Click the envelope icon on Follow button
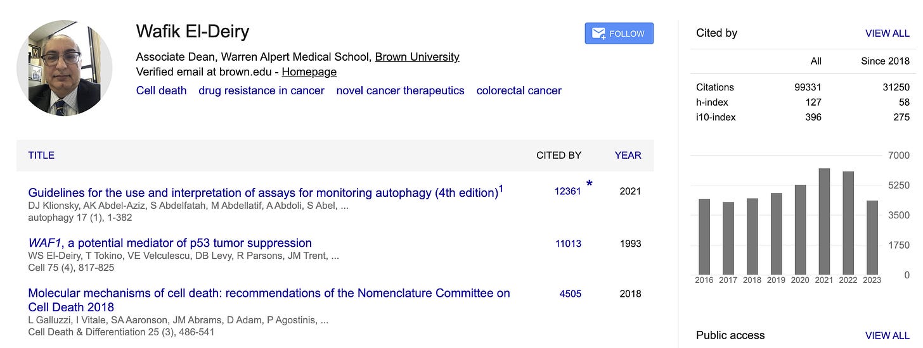Viewport: 923px width, 348px height. (598, 34)
